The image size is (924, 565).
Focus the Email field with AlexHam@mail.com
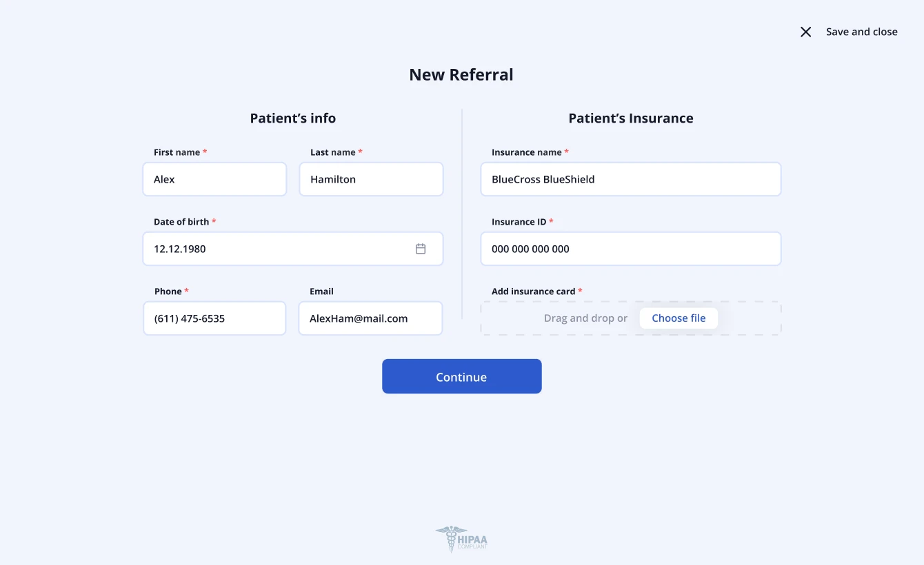pyautogui.click(x=370, y=318)
